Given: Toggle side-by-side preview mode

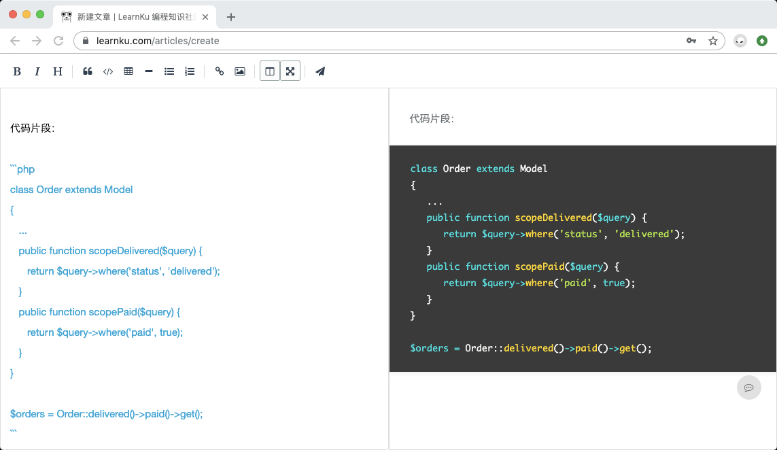Looking at the screenshot, I should click(x=270, y=71).
